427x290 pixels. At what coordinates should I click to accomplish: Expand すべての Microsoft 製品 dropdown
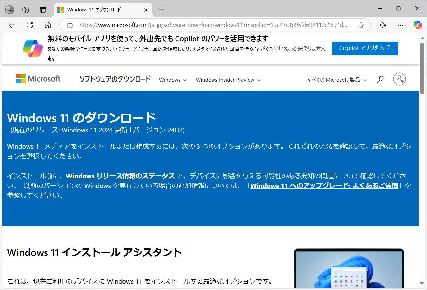click(337, 80)
